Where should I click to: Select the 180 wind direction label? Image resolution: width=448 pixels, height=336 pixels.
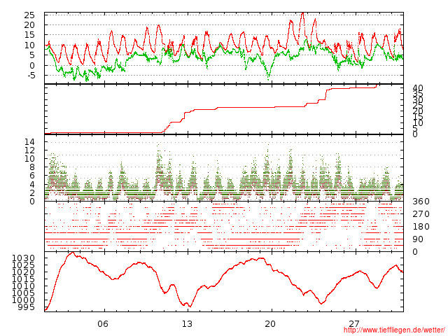(421, 227)
